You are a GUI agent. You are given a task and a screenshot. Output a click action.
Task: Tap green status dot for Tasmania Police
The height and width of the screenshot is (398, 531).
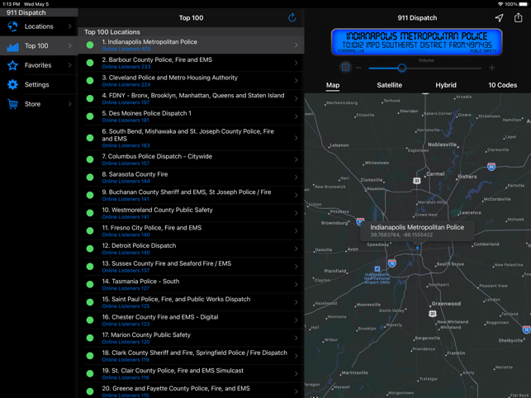(90, 284)
